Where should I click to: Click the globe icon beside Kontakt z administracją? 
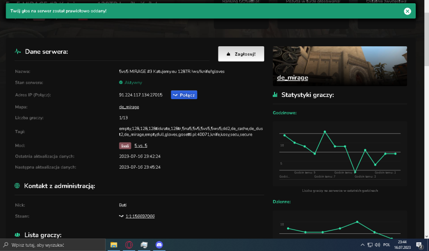coord(17,186)
